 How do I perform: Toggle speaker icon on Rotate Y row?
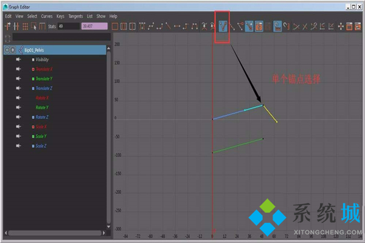[18, 108]
